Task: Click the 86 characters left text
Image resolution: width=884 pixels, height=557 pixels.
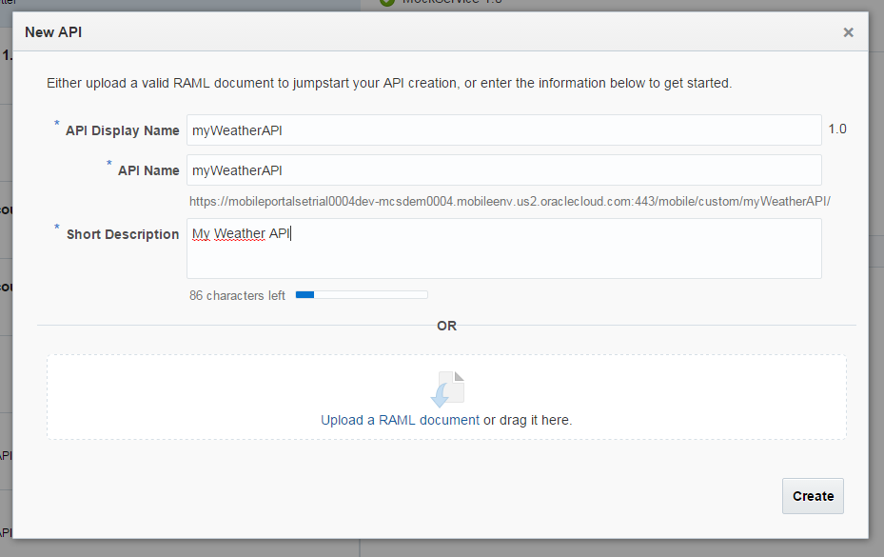Action: 237,295
